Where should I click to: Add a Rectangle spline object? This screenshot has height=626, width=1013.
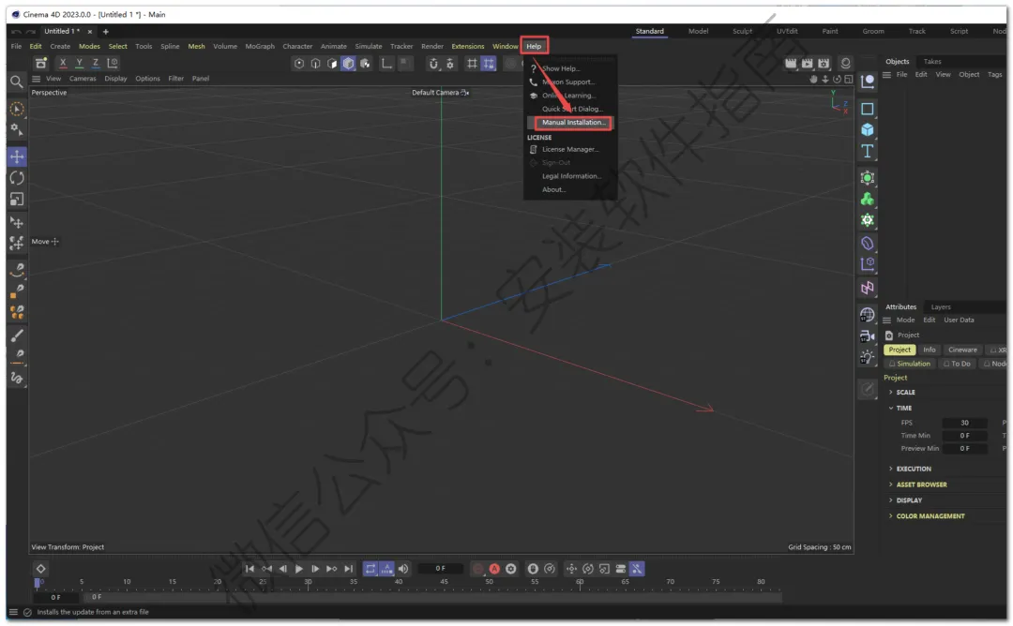click(867, 109)
